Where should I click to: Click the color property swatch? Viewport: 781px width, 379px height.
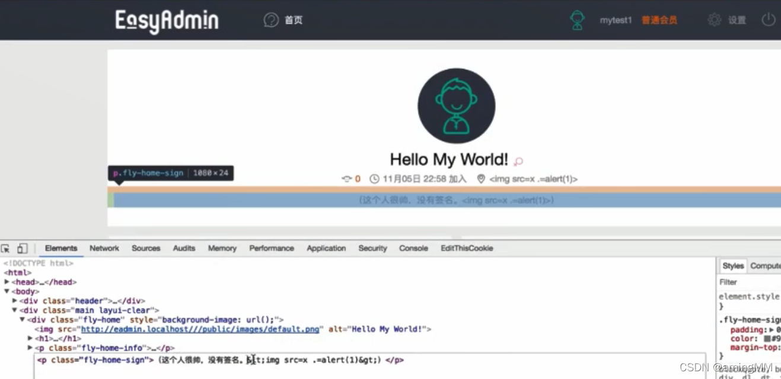click(767, 339)
